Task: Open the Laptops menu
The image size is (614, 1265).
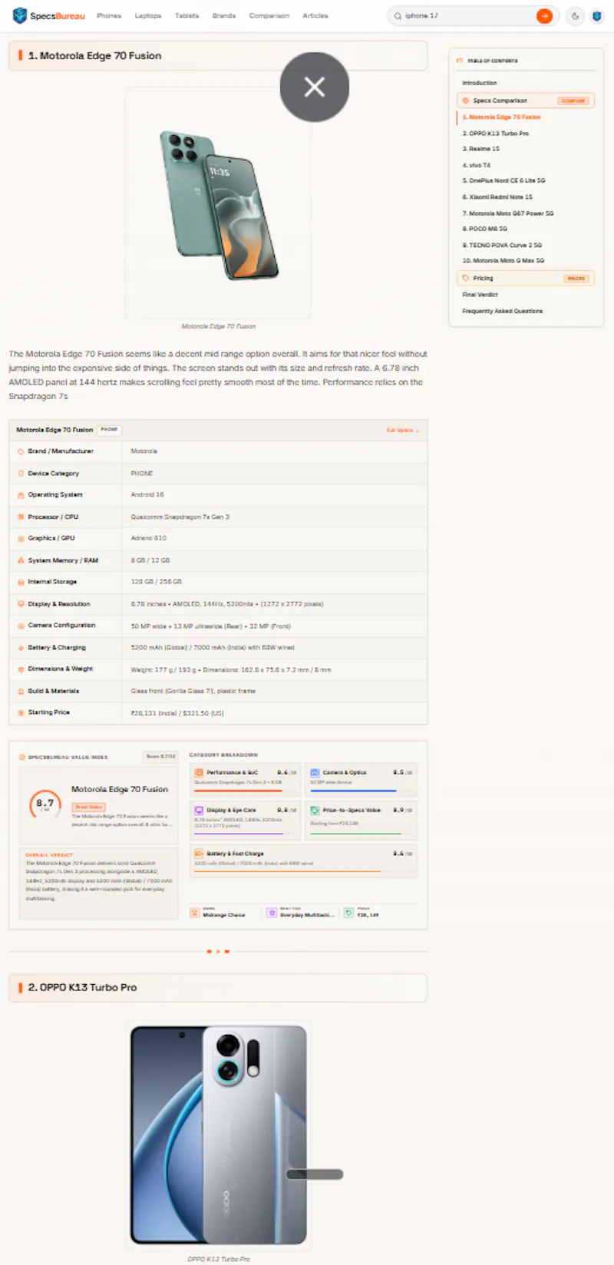Action: pos(148,15)
